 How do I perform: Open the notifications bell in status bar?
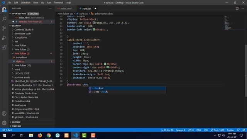pos(244,130)
